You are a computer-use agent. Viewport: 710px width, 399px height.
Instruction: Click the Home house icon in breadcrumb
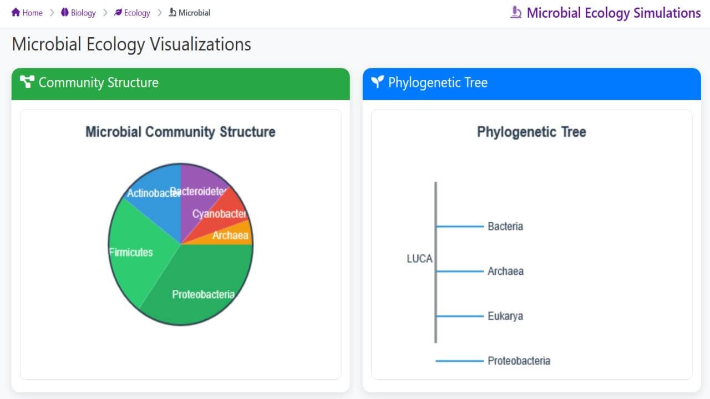[16, 12]
